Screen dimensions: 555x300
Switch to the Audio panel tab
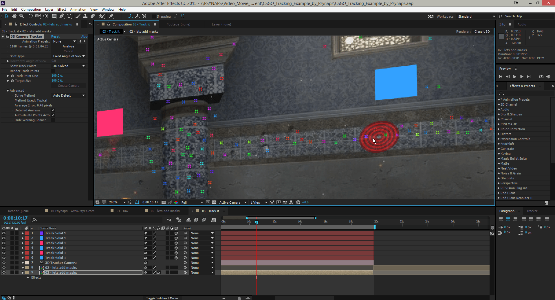coord(522,24)
